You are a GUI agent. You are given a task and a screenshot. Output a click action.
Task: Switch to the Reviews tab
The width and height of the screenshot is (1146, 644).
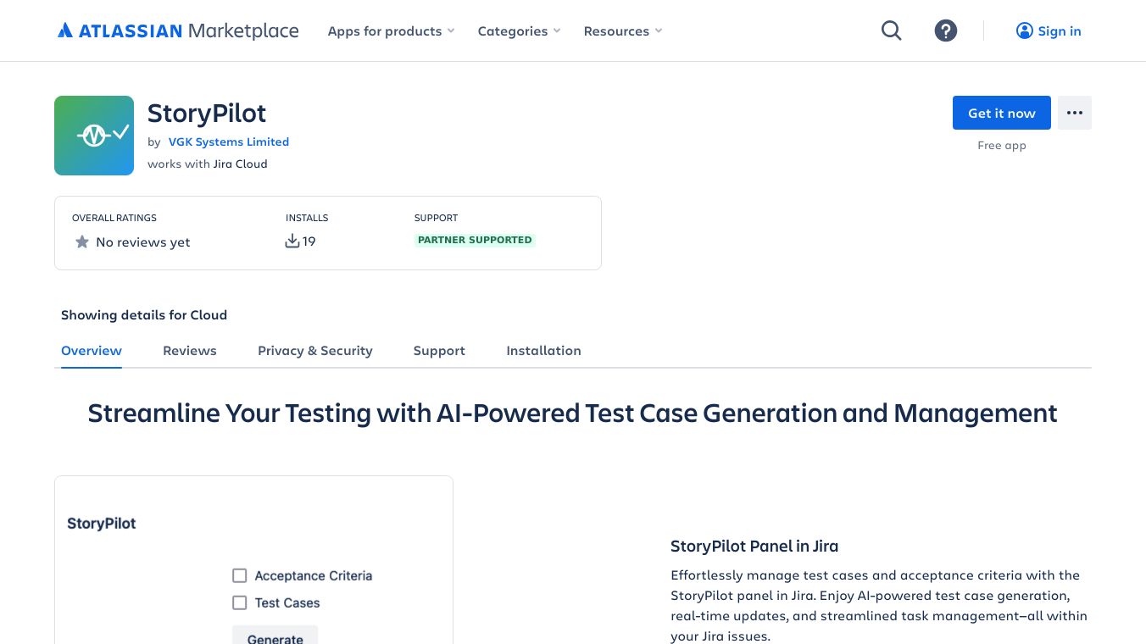190,351
